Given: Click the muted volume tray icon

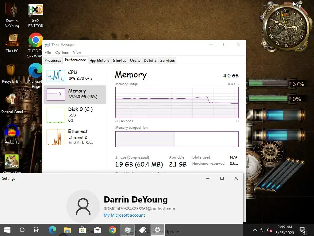Looking at the screenshot, I should pos(270,230).
